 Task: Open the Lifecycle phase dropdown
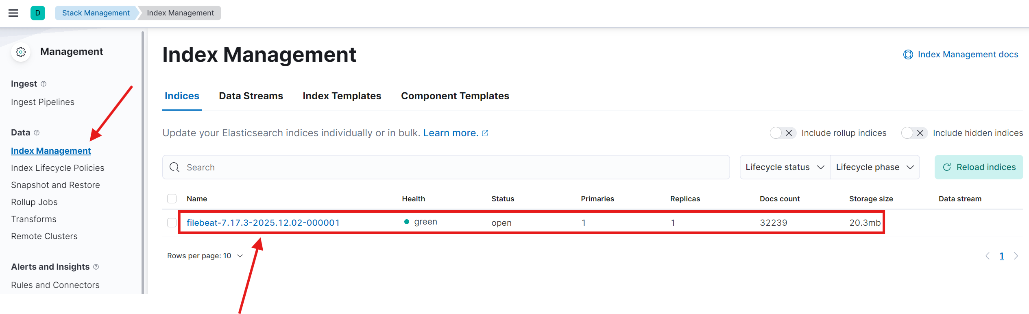874,167
